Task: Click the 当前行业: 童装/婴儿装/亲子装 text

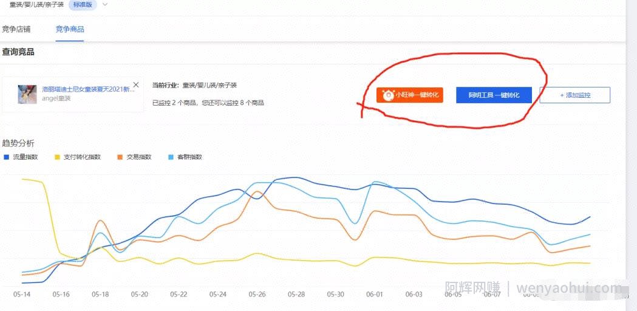Action: (x=194, y=86)
